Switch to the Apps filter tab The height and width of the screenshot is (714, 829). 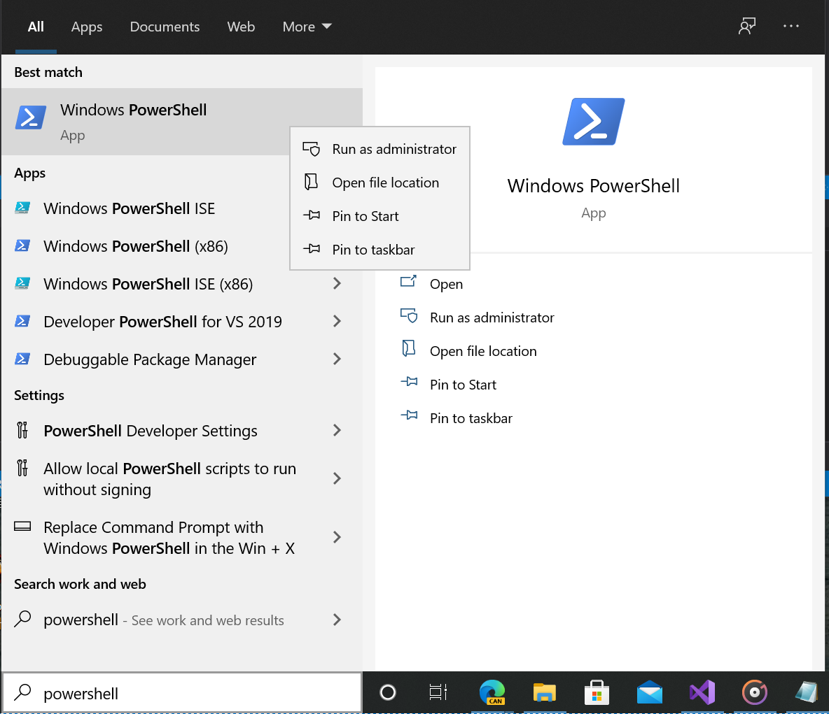87,27
